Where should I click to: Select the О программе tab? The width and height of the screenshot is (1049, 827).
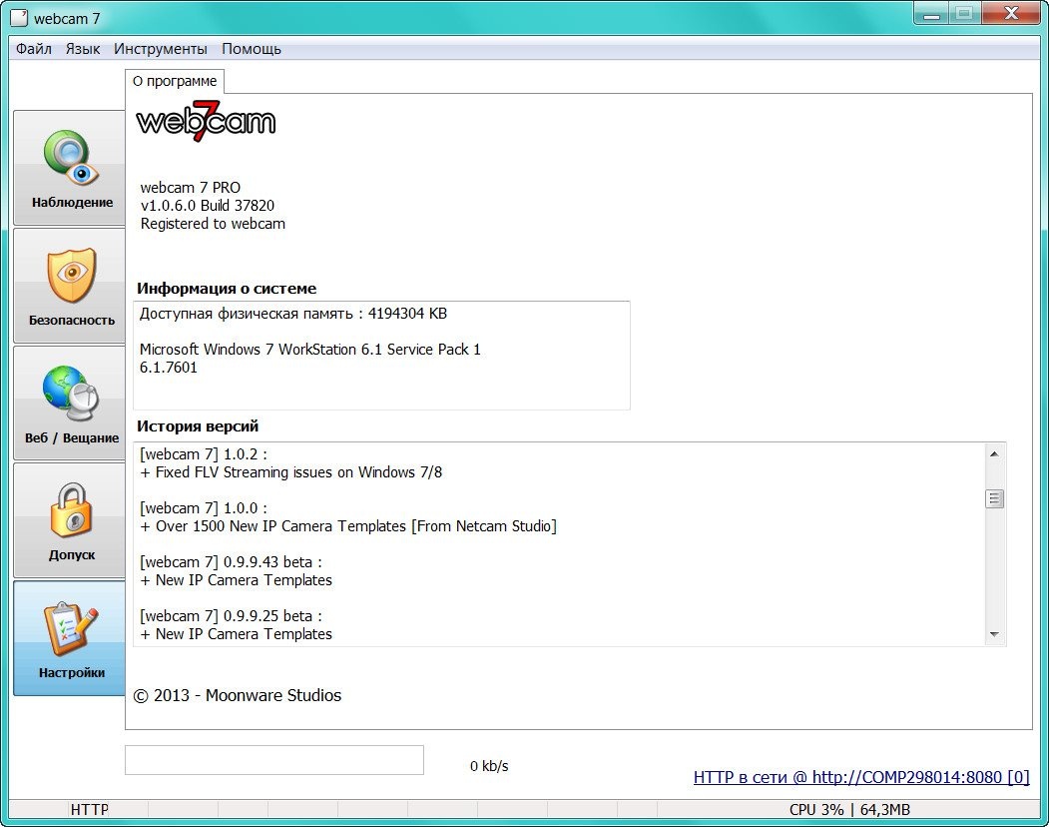175,81
